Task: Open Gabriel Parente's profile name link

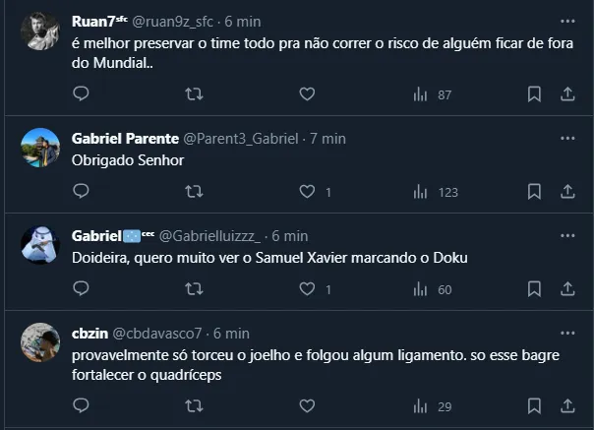Action: (125, 139)
